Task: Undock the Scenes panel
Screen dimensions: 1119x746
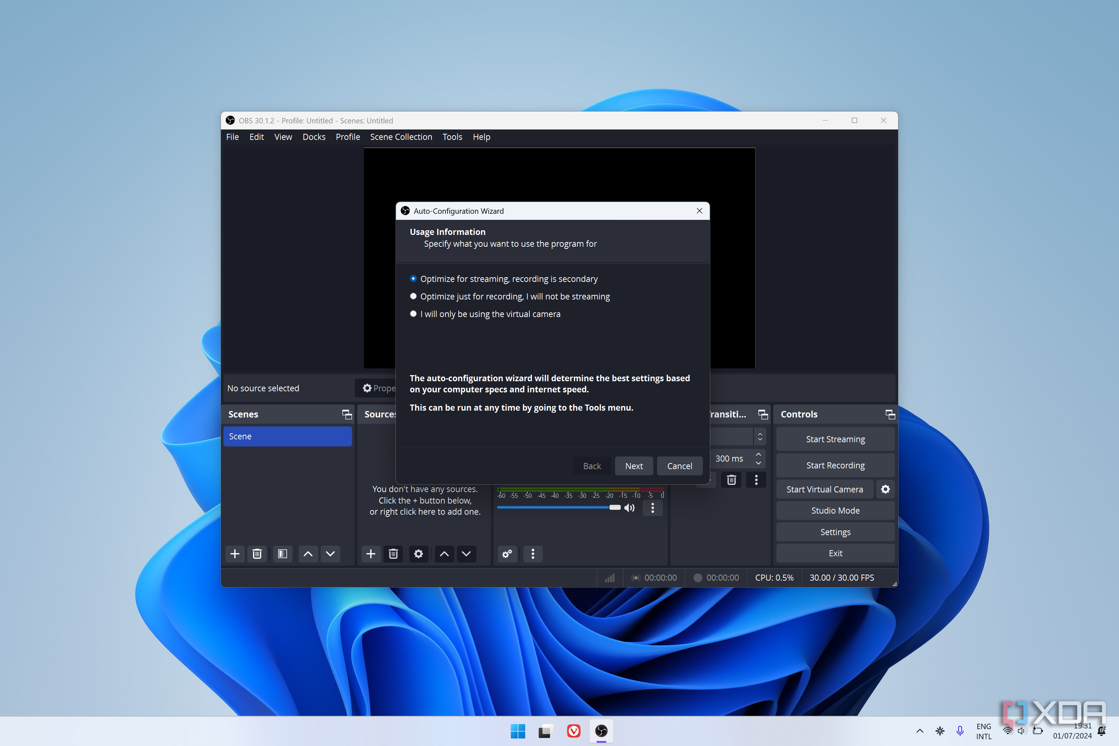Action: coord(347,414)
